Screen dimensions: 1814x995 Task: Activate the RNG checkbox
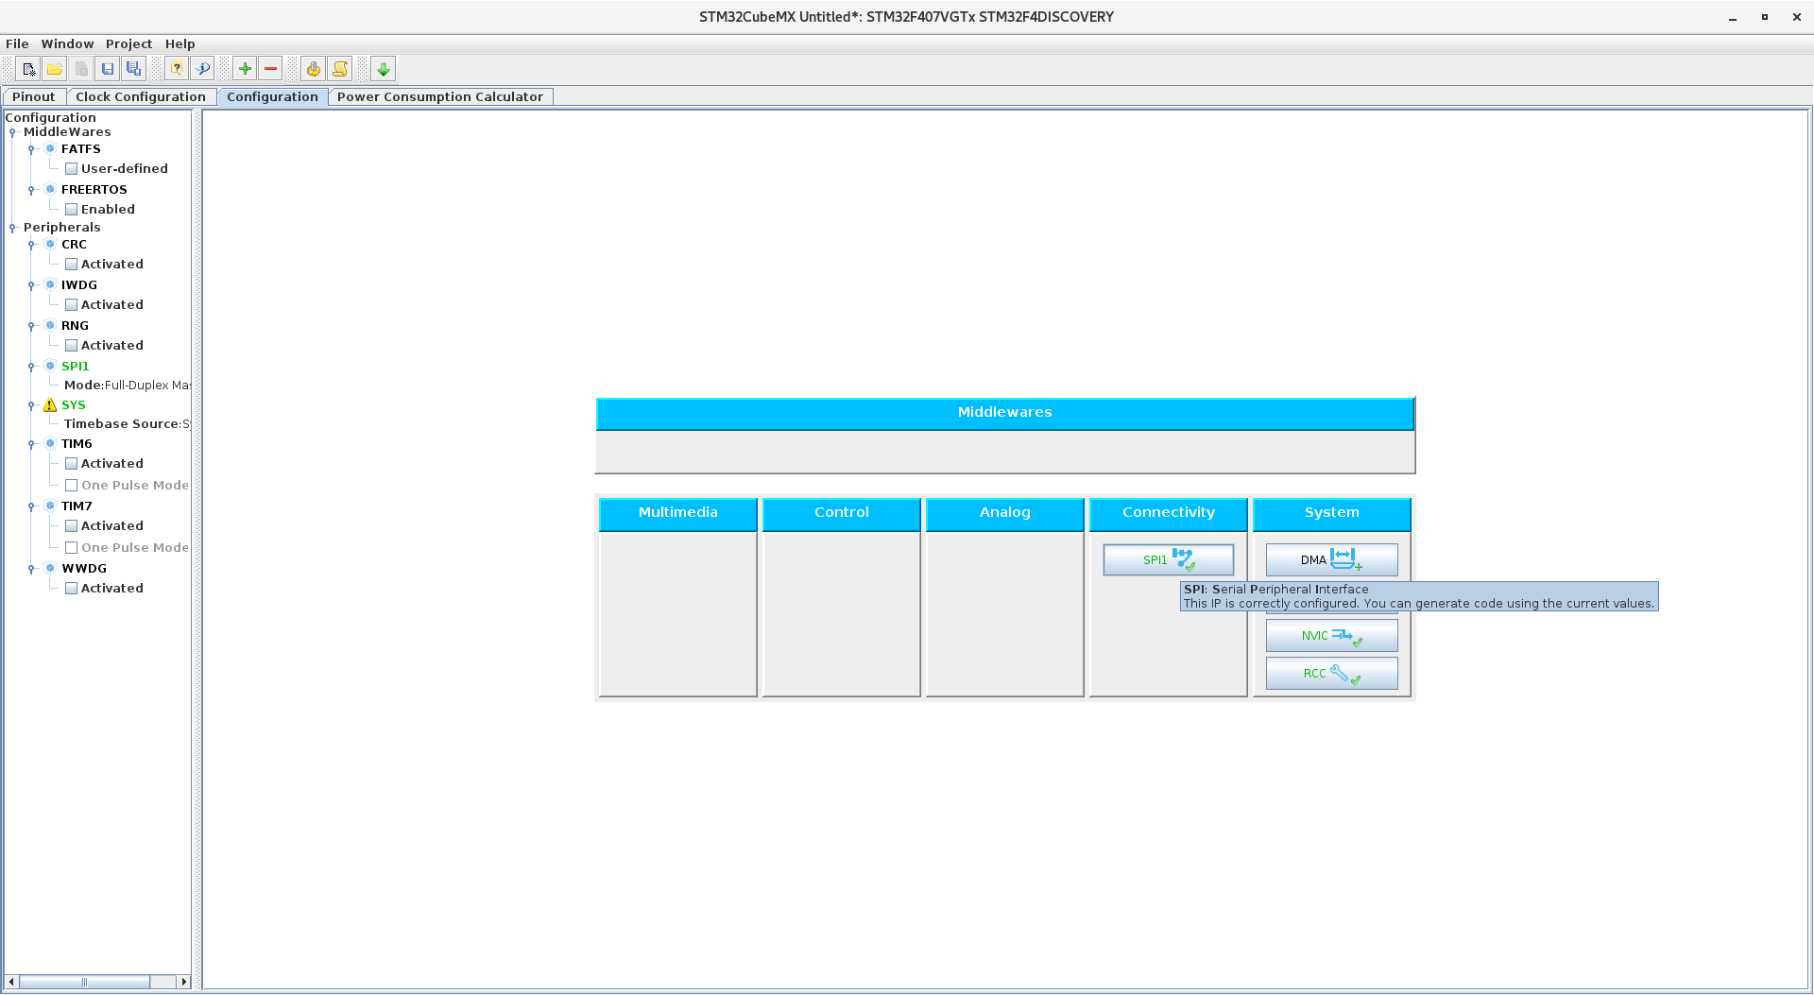71,346
